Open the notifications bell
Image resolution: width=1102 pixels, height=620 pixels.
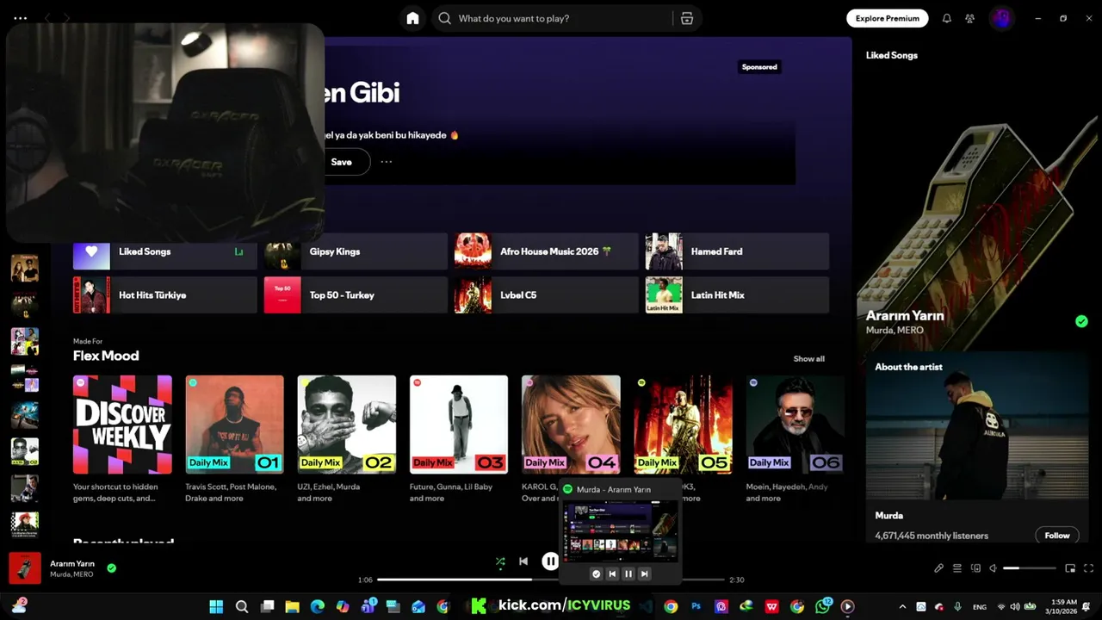pyautogui.click(x=946, y=18)
